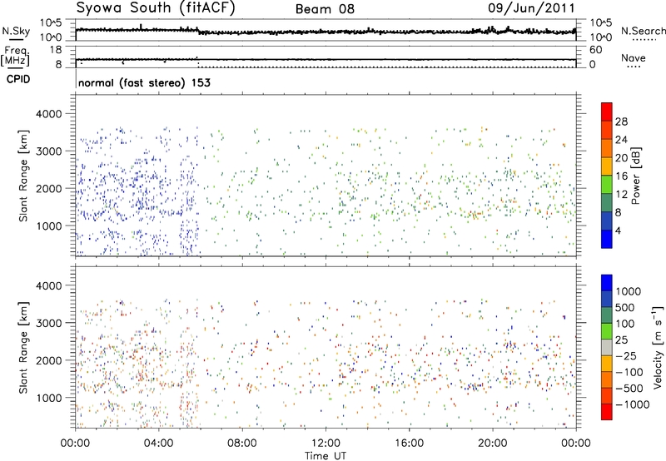Click the 'Syowa South (fitACF)' title
Image resolution: width=666 pixels, height=461 pixels.
(x=155, y=7)
